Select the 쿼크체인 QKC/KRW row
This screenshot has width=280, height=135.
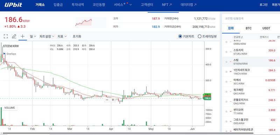[x=251, y=92]
